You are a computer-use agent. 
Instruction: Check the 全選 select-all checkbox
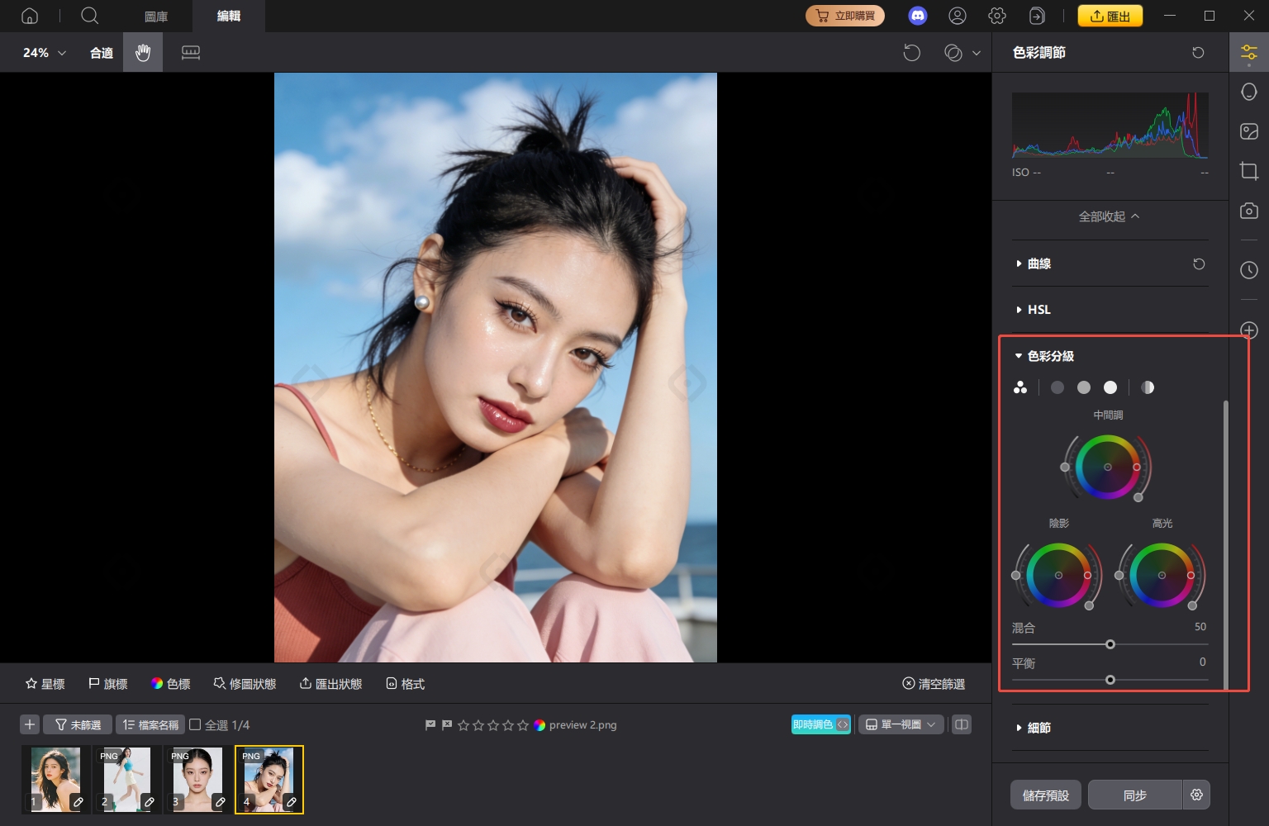[x=195, y=724]
